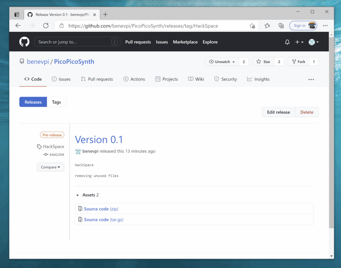
Task: Click the page vertical scrollbar
Action: tap(331, 133)
